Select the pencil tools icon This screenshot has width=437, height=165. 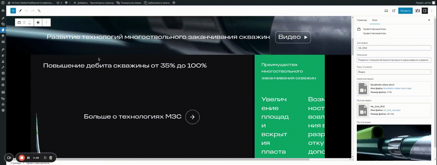tap(20, 11)
